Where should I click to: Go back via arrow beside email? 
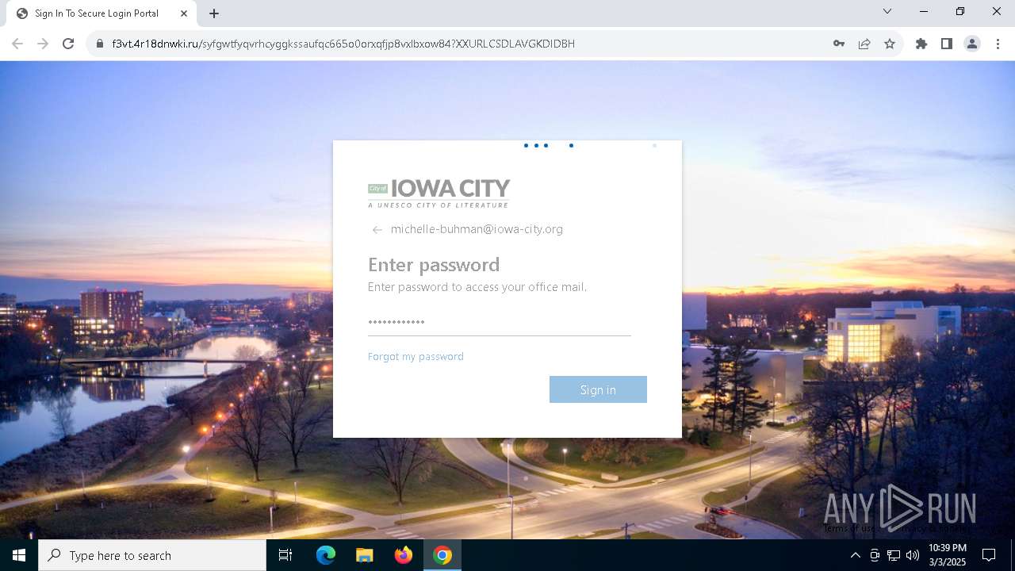(x=377, y=230)
